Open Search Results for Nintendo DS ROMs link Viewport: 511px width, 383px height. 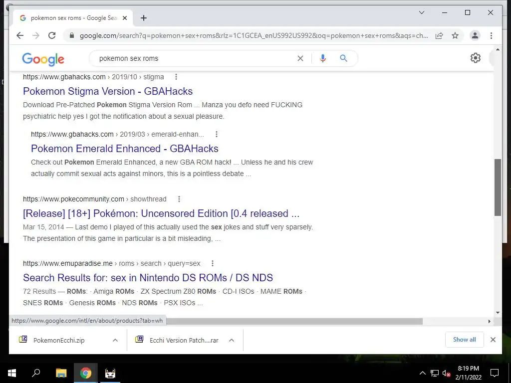point(148,277)
